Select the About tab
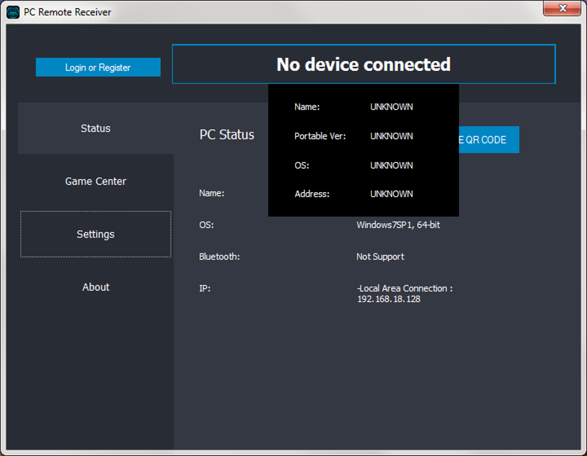587x456 pixels. coord(96,287)
